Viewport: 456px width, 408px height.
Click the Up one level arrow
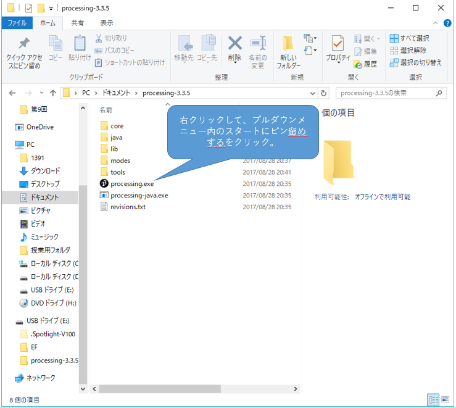point(52,93)
